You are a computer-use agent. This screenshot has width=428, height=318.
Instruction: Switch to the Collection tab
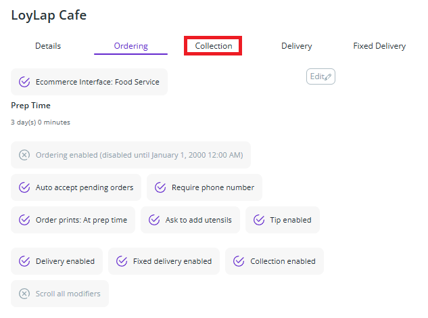214,46
